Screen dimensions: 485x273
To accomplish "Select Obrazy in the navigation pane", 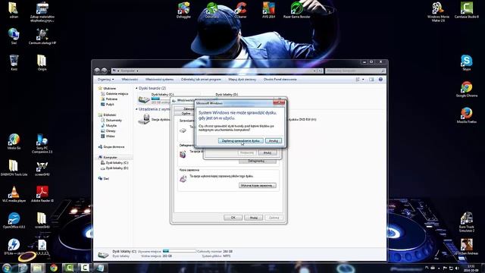I will click(x=111, y=130).
